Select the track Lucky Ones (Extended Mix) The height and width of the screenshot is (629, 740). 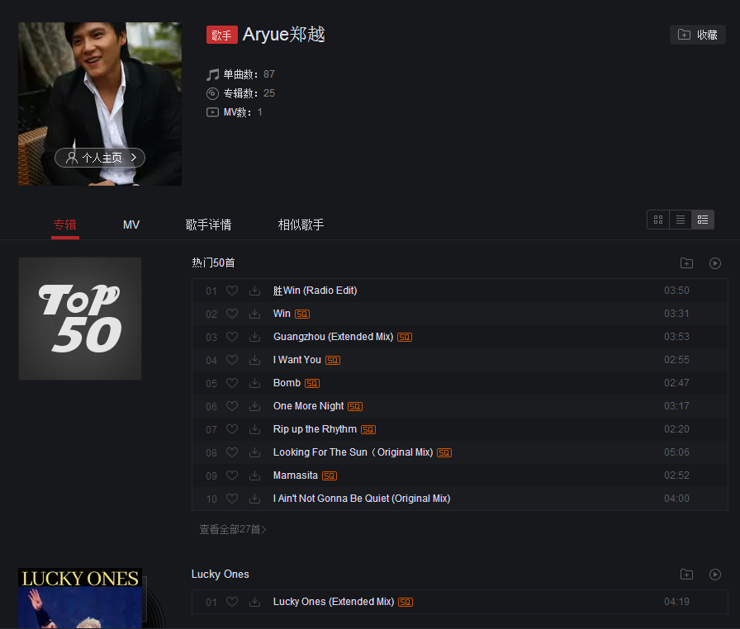click(334, 602)
